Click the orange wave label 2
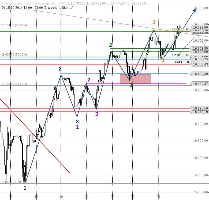209x200 pixels. (154, 22)
